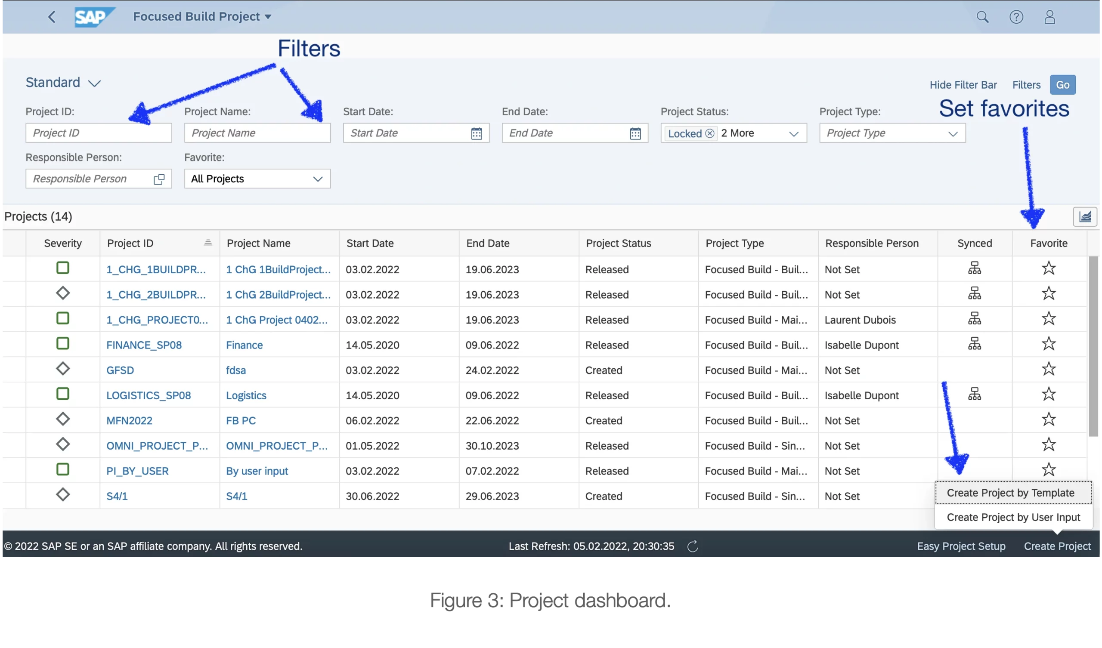Open End Date calendar picker icon
The image size is (1102, 648).
[635, 133]
